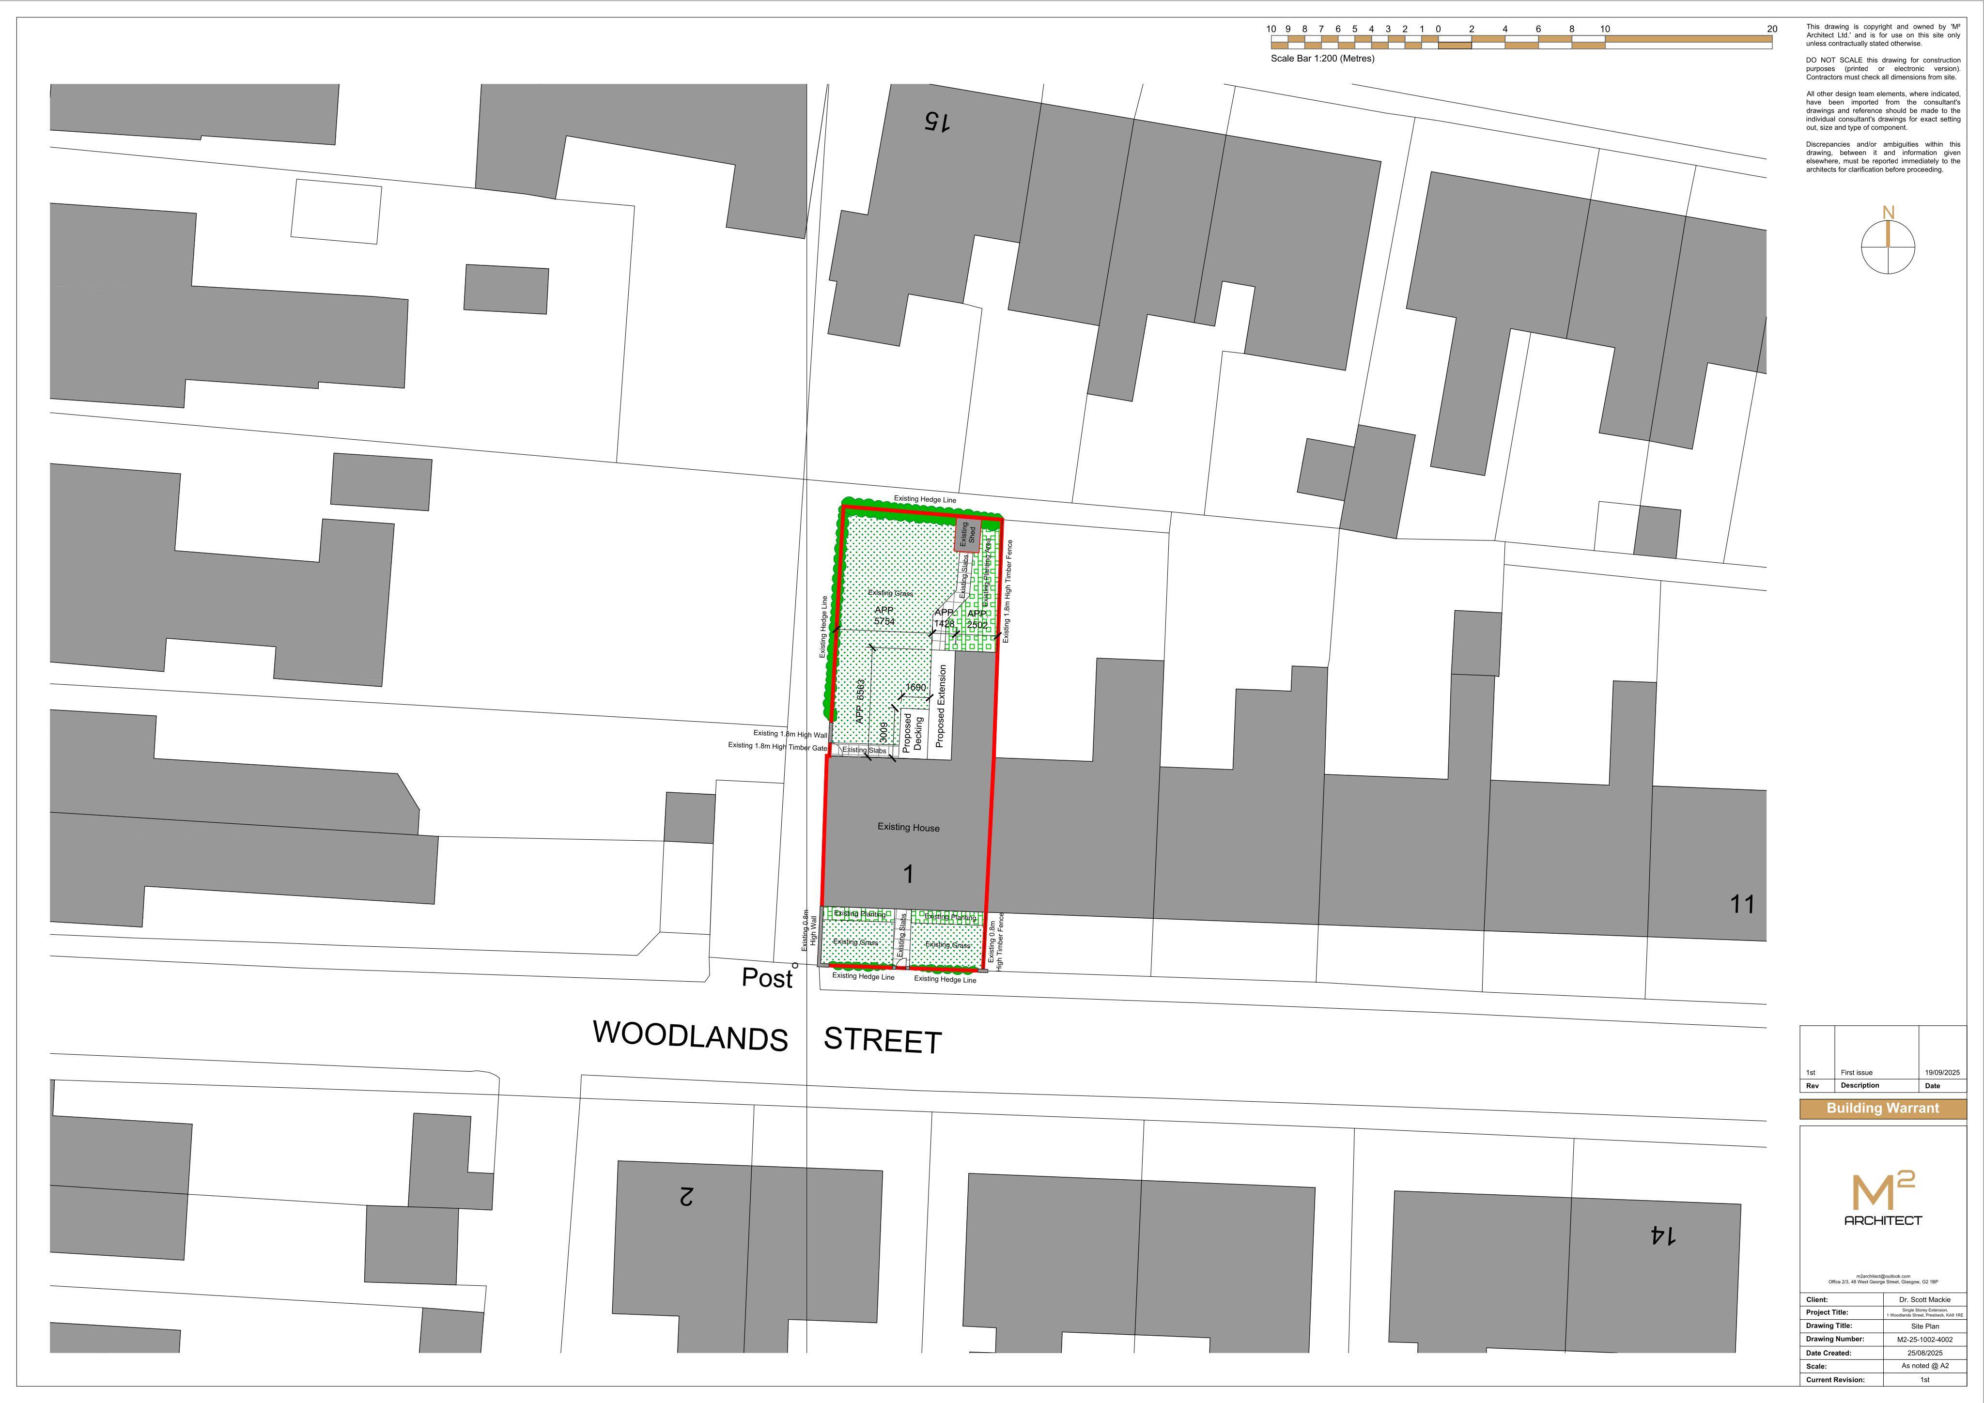Click the 'Proposed Extension' label

pos(941,705)
